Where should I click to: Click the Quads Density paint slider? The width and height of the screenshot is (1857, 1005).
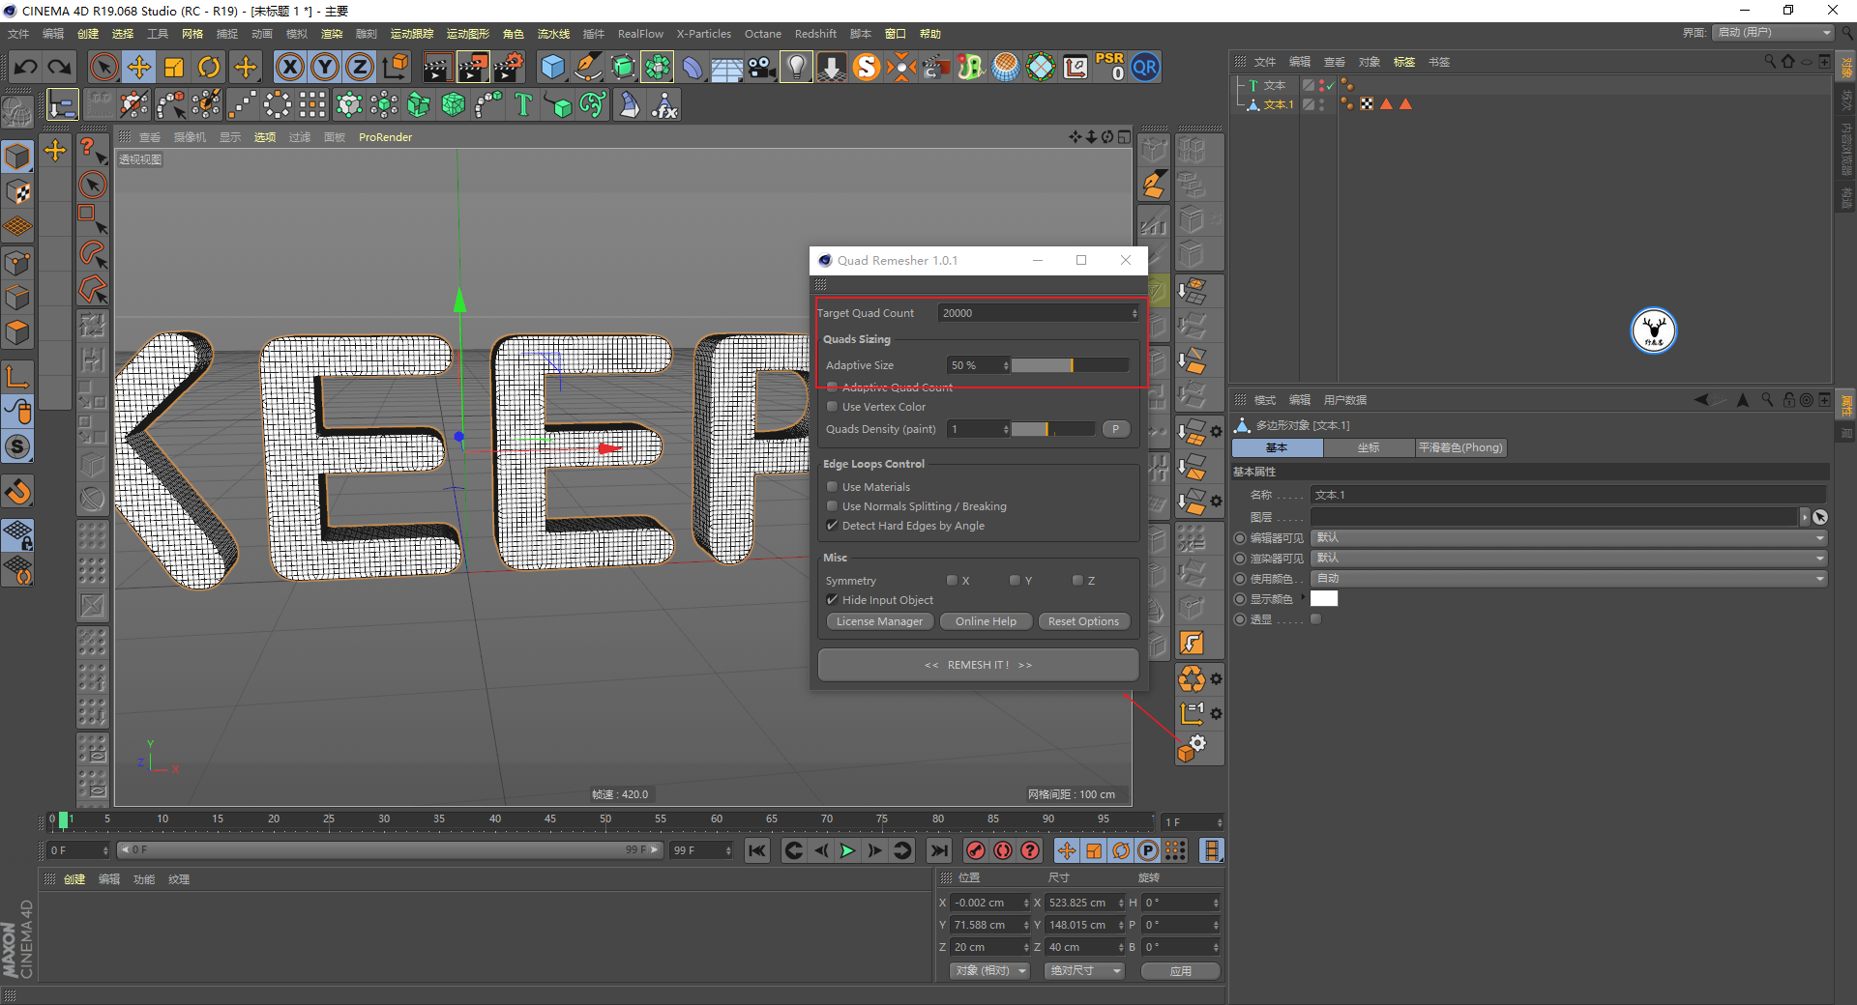pos(1053,429)
